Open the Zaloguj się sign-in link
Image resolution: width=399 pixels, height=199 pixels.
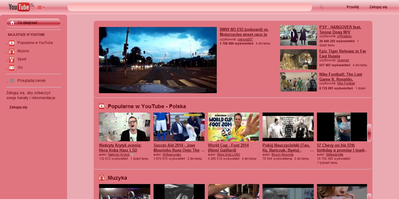click(378, 6)
